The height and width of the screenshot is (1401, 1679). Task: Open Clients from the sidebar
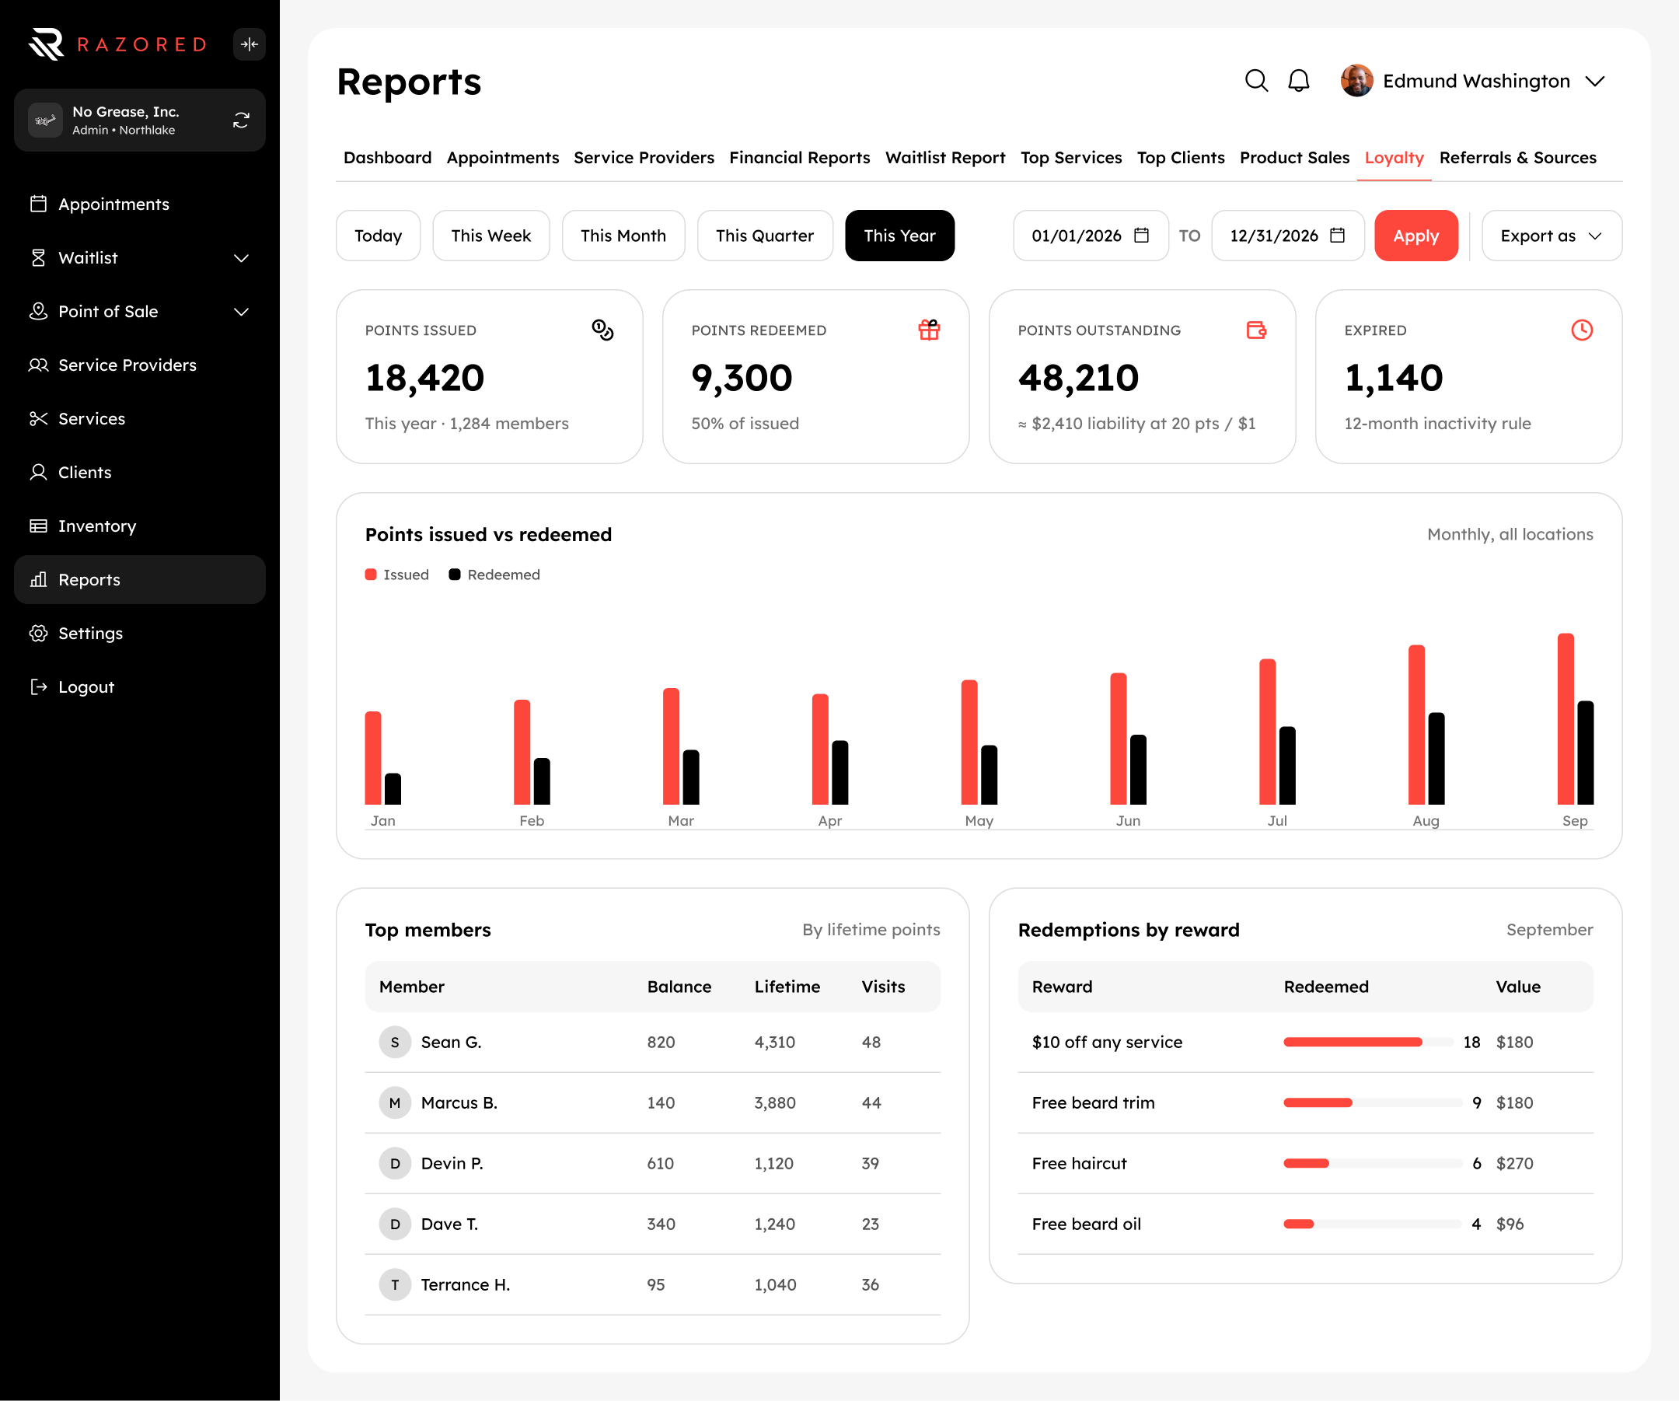[140, 472]
